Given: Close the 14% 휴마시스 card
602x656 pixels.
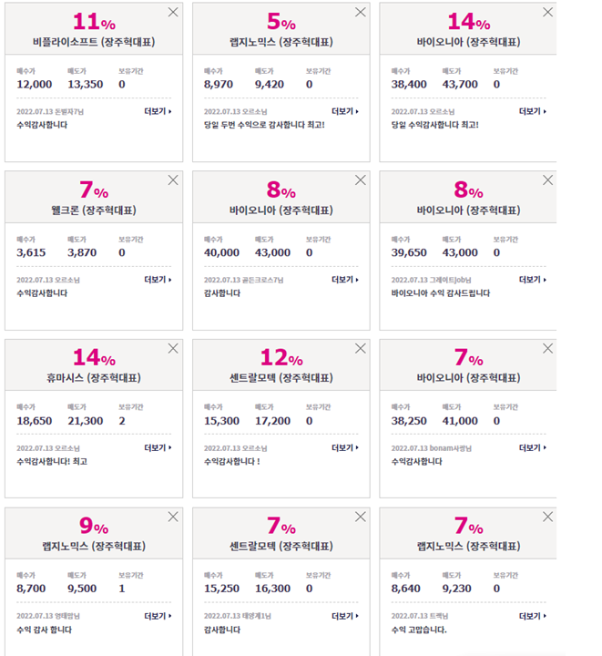Looking at the screenshot, I should point(173,348).
